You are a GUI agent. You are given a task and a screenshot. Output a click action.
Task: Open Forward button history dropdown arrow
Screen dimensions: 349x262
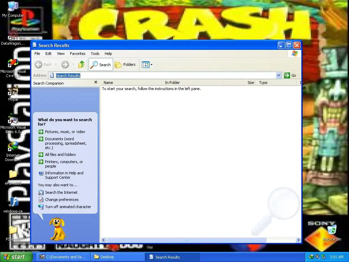click(73, 64)
